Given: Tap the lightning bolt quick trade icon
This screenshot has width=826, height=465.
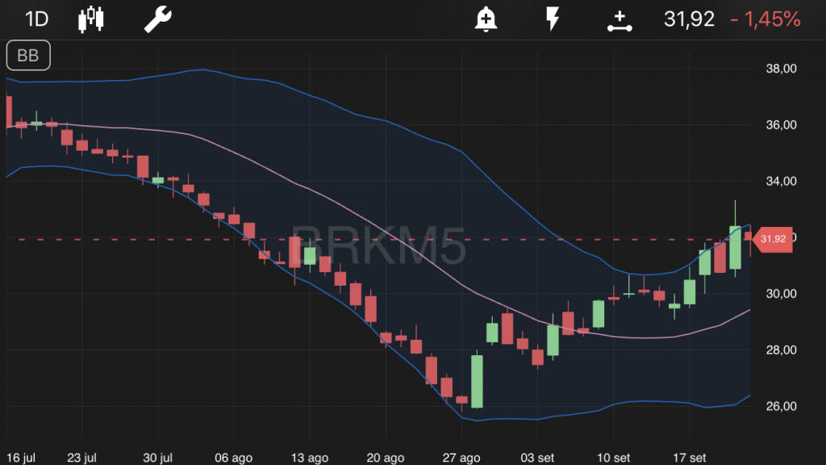Looking at the screenshot, I should click(x=552, y=19).
